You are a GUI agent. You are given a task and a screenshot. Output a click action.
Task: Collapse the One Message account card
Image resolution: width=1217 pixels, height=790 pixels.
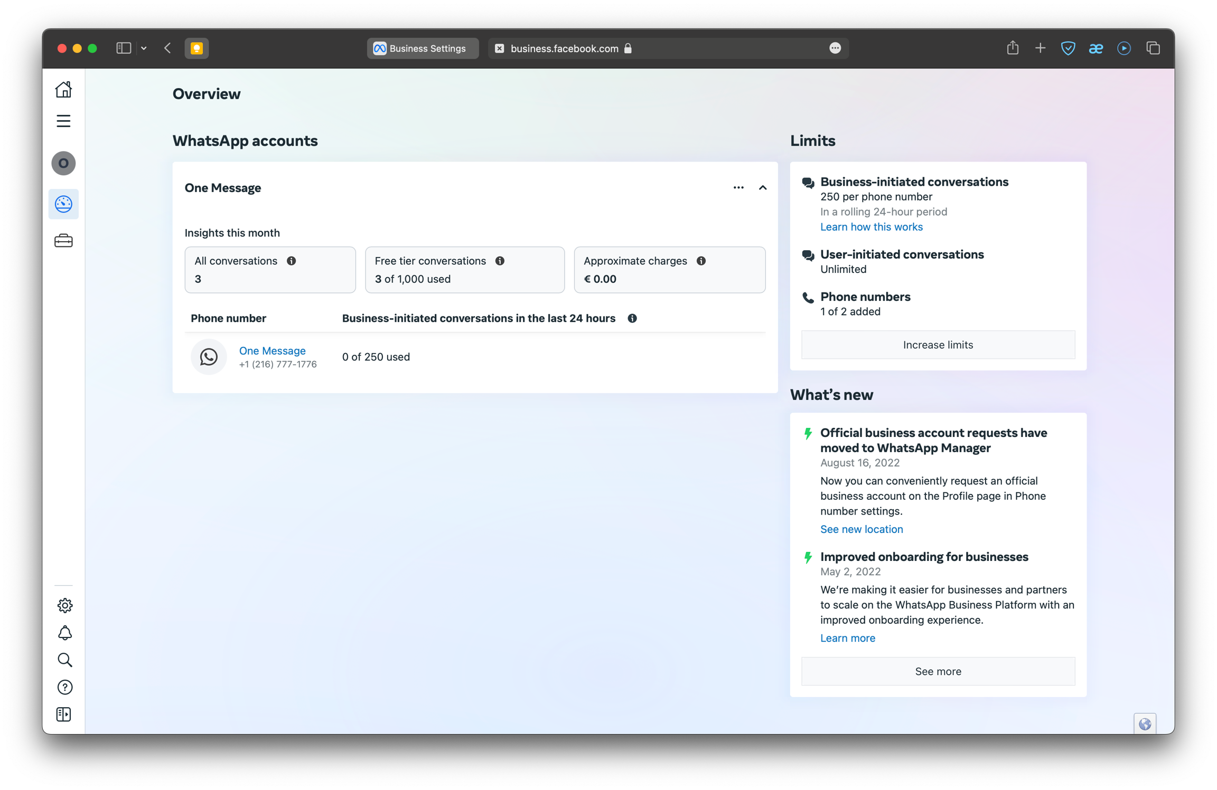pyautogui.click(x=762, y=188)
